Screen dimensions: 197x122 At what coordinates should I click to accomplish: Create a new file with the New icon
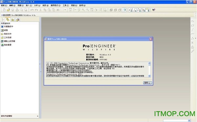(x=4, y=10)
